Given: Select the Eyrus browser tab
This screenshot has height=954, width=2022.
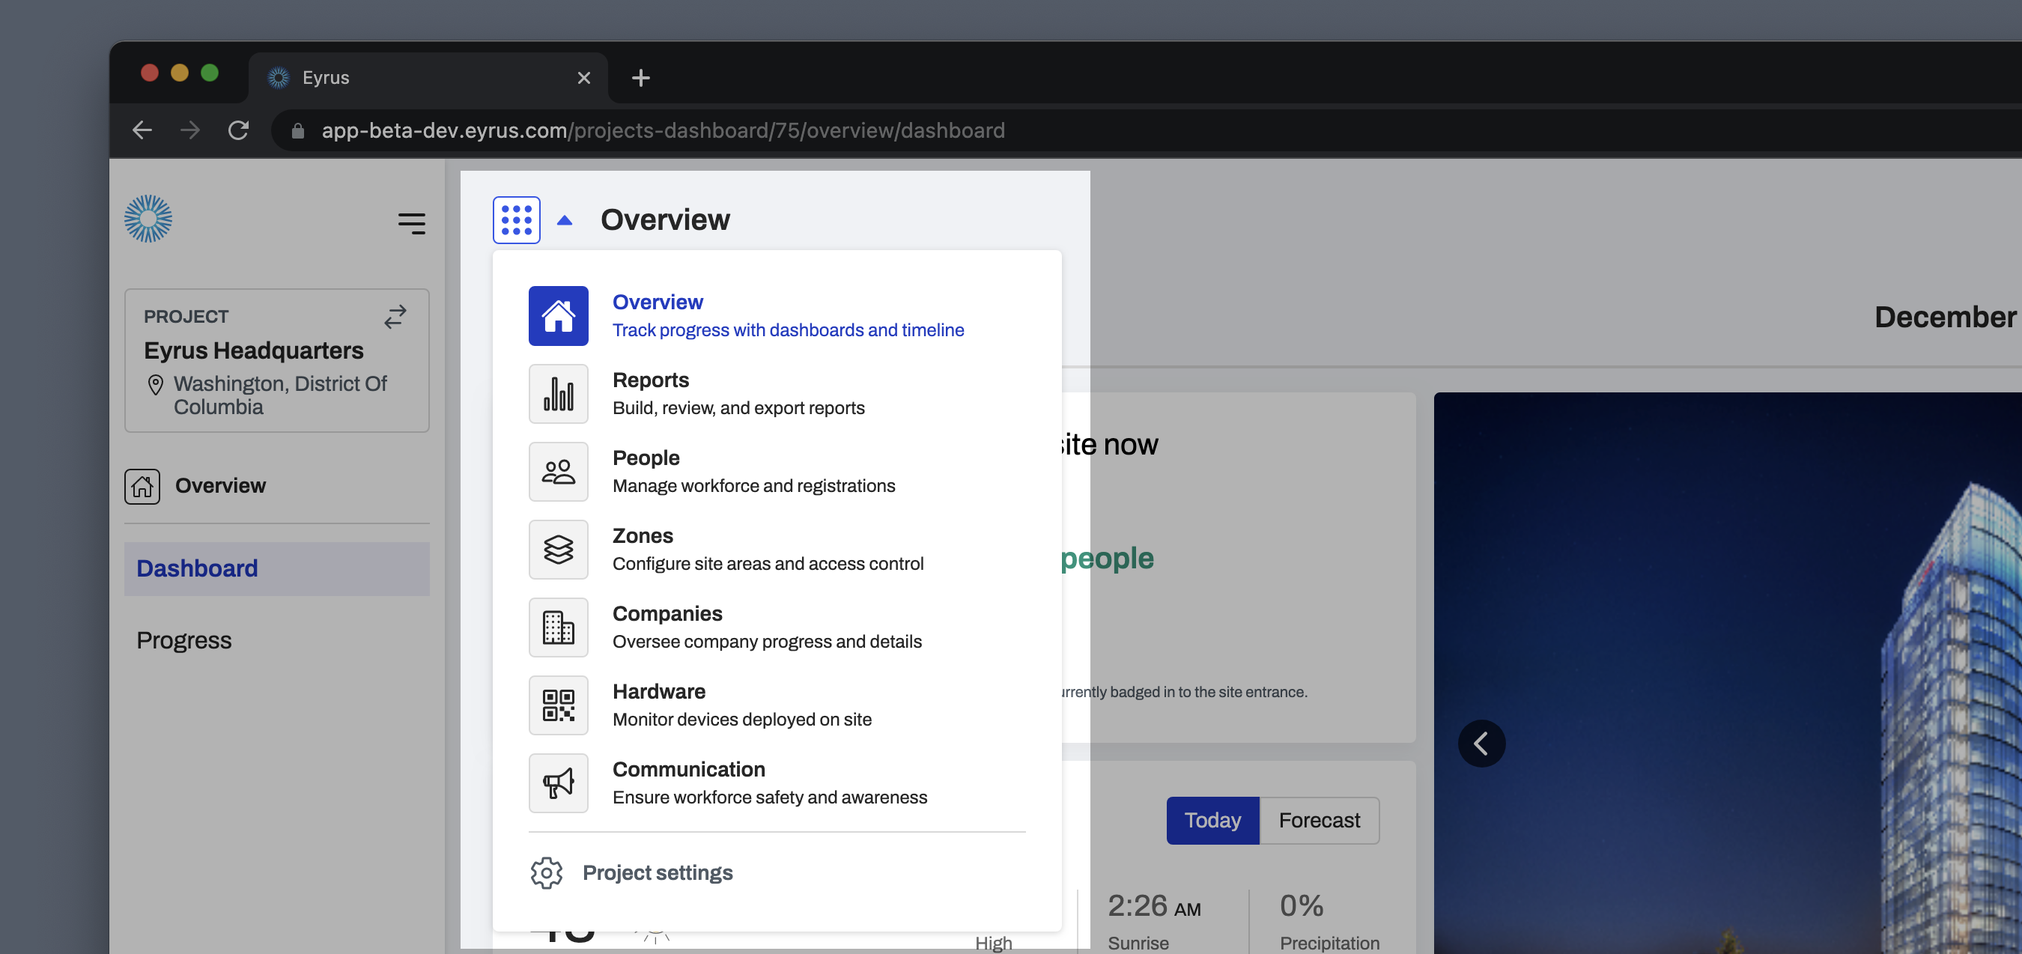Looking at the screenshot, I should (428, 78).
